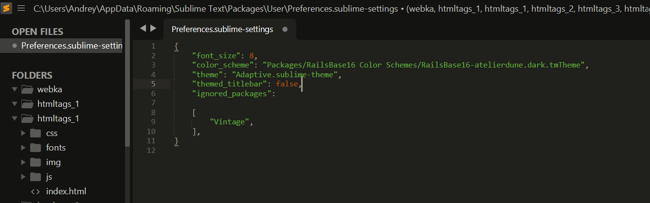
Task: Switch to the Preferences.sublime-settings tab
Action: (230, 29)
